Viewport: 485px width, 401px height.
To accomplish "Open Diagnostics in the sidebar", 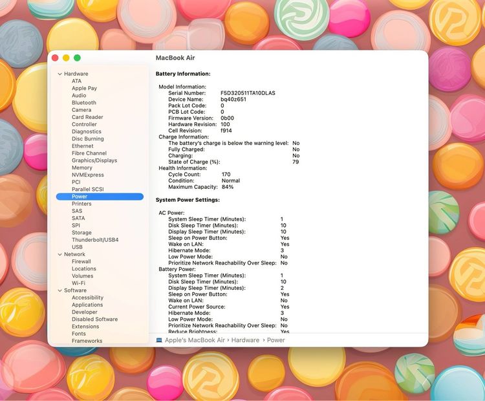I will coord(87,131).
